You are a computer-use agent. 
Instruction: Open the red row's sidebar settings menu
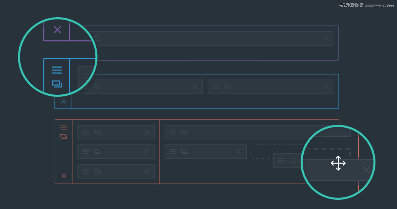(x=64, y=127)
